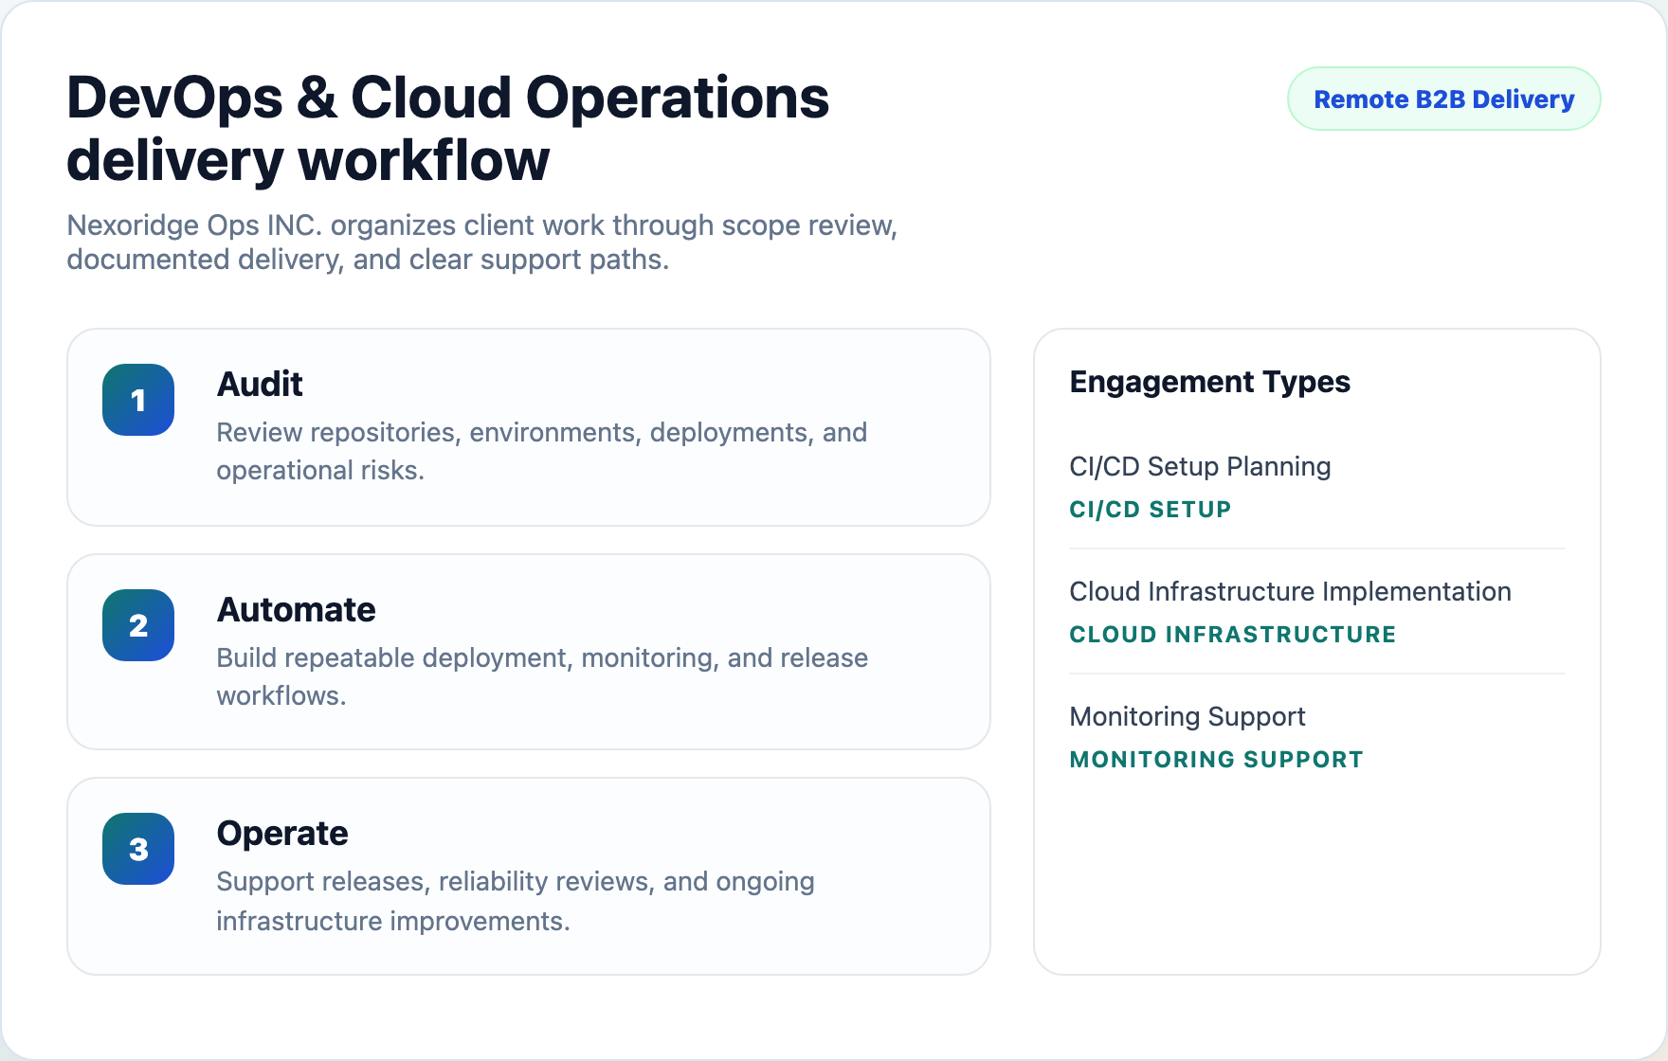Open CI/CD Setup Planning engagement
This screenshot has height=1061, width=1668.
[x=1200, y=466]
